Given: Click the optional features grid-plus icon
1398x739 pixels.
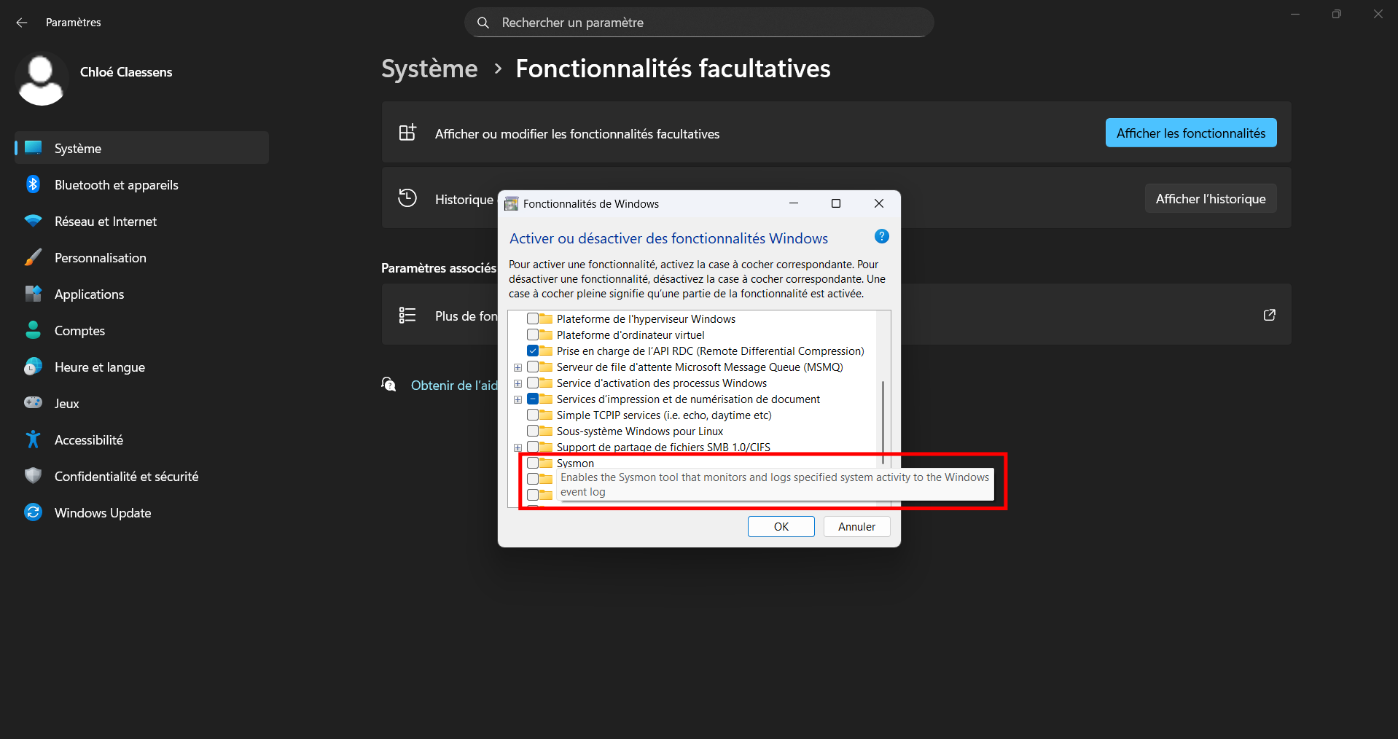Looking at the screenshot, I should point(407,133).
